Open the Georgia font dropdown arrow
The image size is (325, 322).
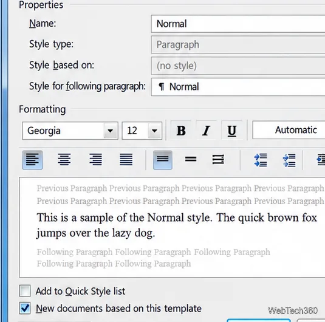coord(111,131)
